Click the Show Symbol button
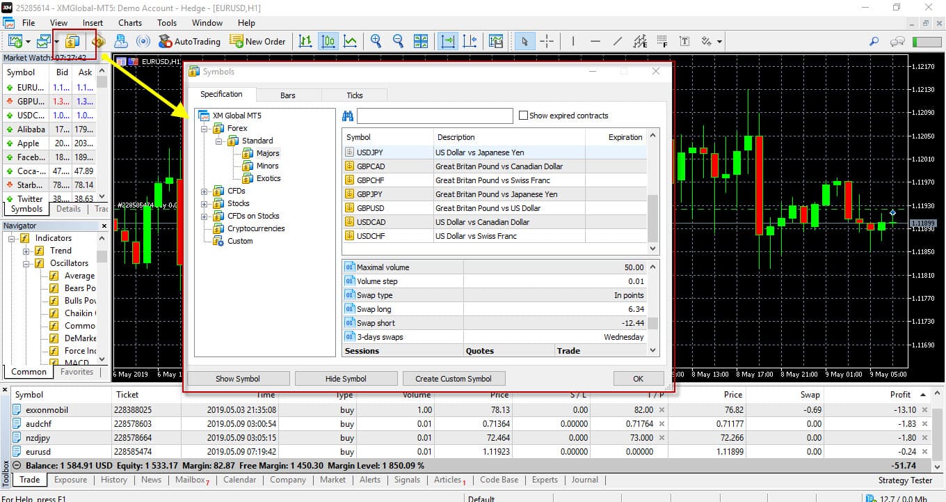 click(x=238, y=379)
